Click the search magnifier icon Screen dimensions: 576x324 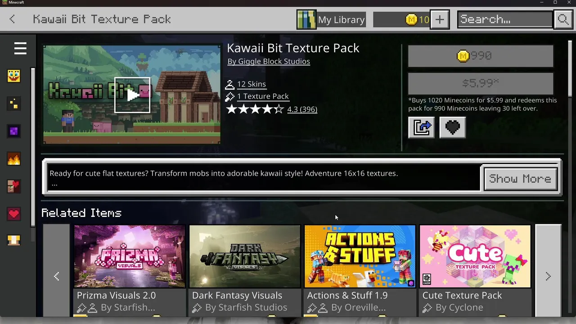point(563,19)
